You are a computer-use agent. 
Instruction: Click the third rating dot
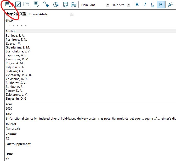(17, 25)
